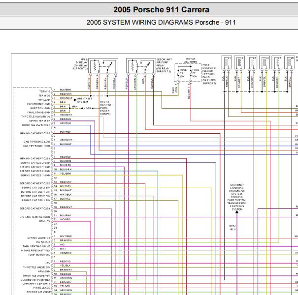Viewport: 298px width, 295px height.
Task: Click the 'YEL/BRN' wire color label
Action: click(x=66, y=174)
